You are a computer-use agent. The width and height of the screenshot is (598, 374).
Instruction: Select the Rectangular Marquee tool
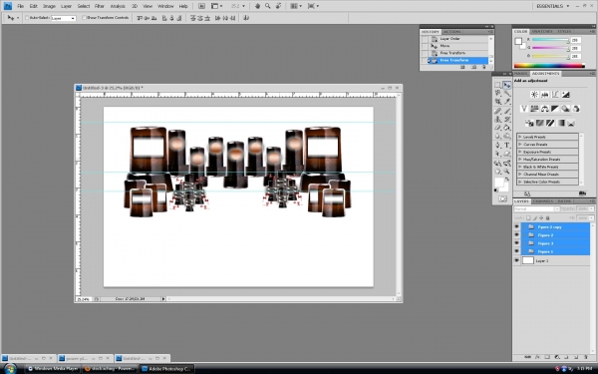[x=497, y=85]
